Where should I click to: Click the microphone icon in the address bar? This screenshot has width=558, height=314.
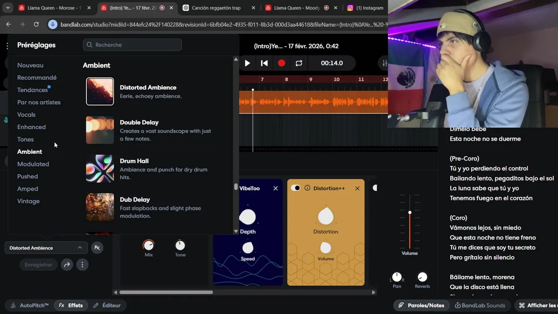click(52, 24)
